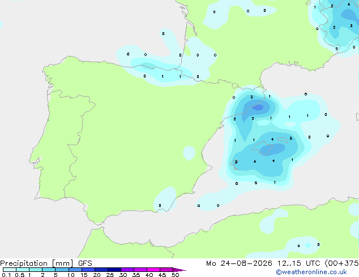Pick the 2 to 5 mm legend color
This screenshot has height=277, width=359.
coord(49,270)
